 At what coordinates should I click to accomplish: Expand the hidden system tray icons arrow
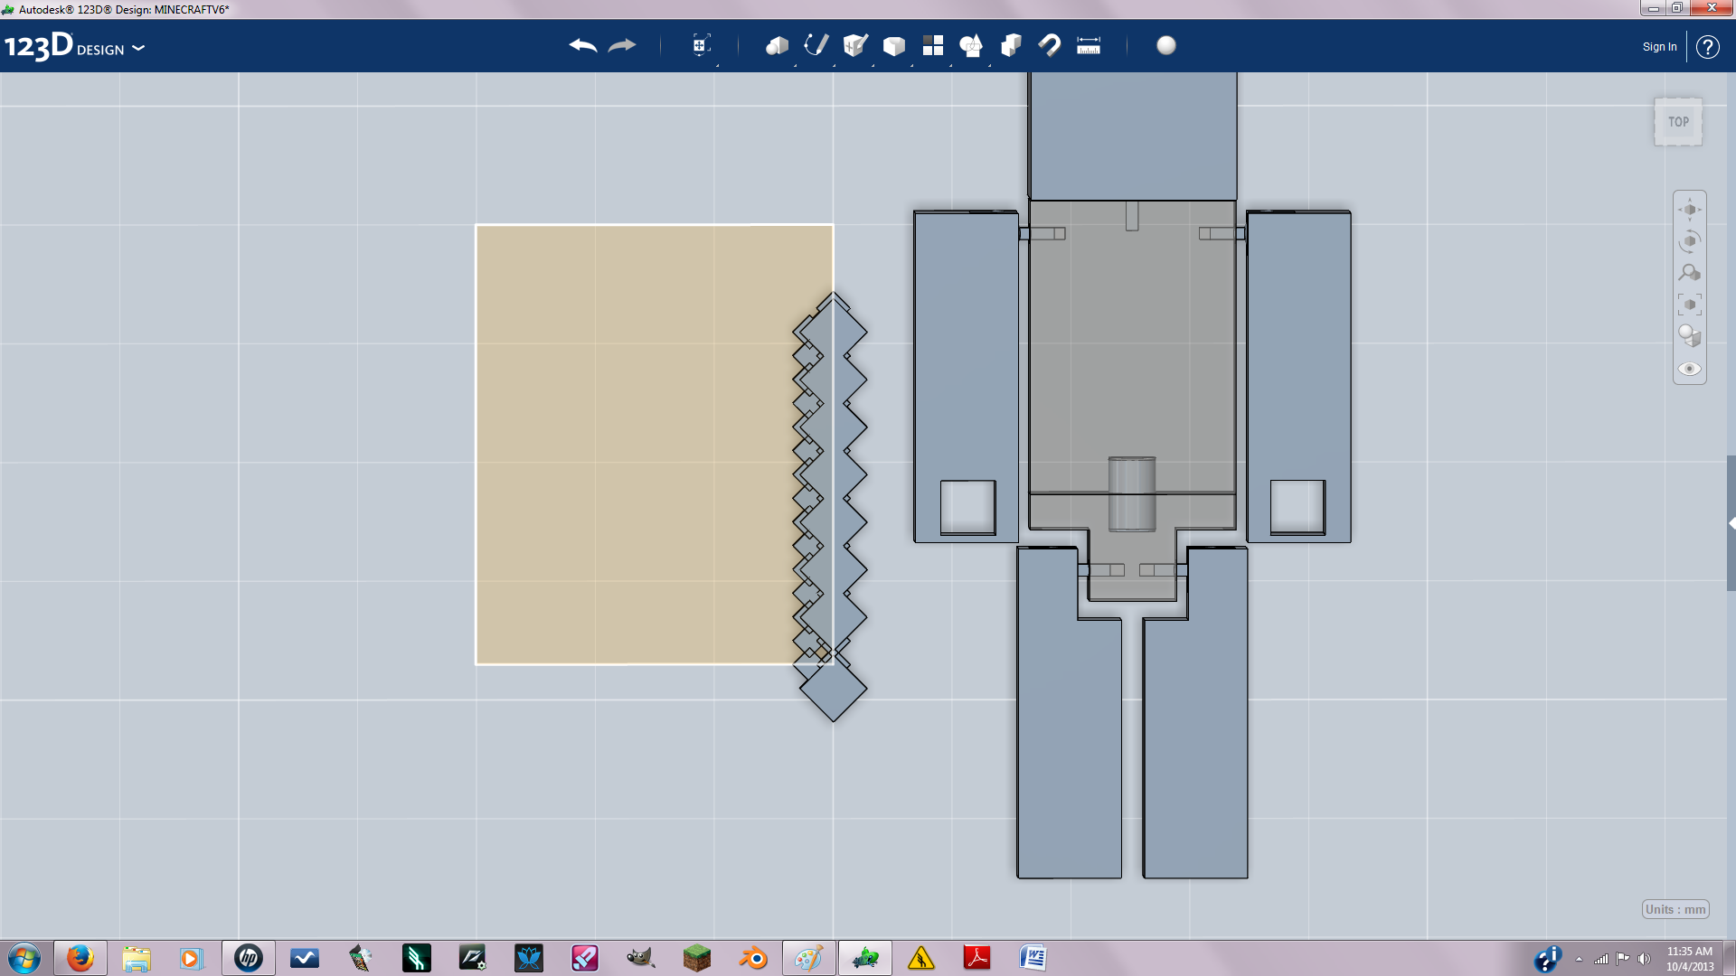coord(1579,959)
